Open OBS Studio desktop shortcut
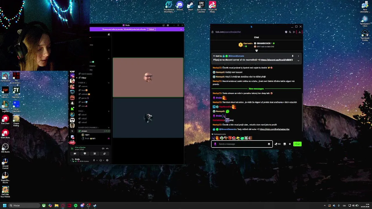This screenshot has width=372, height=209. click(5, 148)
